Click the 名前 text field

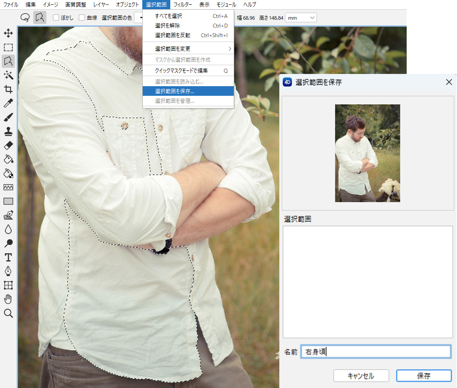(376, 352)
